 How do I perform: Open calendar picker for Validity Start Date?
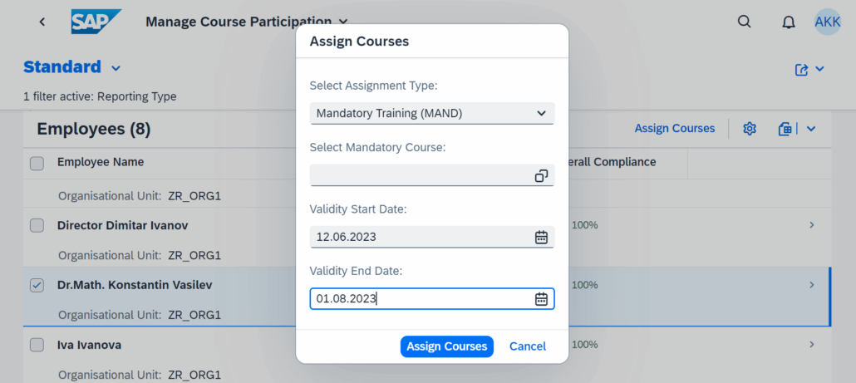pos(541,237)
